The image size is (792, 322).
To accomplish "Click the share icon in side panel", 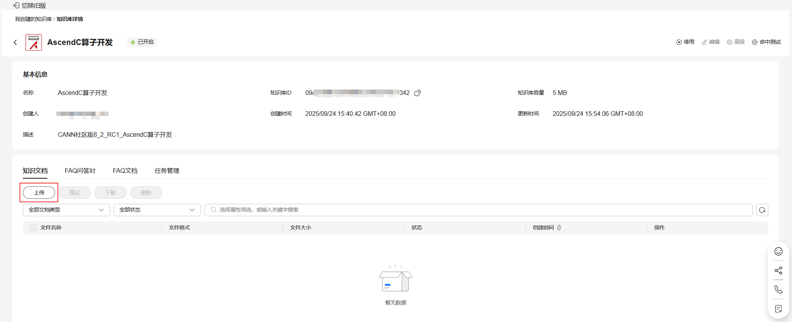I will click(778, 270).
